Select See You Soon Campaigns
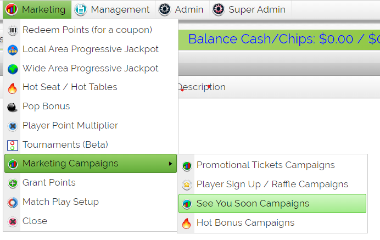 [272, 204]
